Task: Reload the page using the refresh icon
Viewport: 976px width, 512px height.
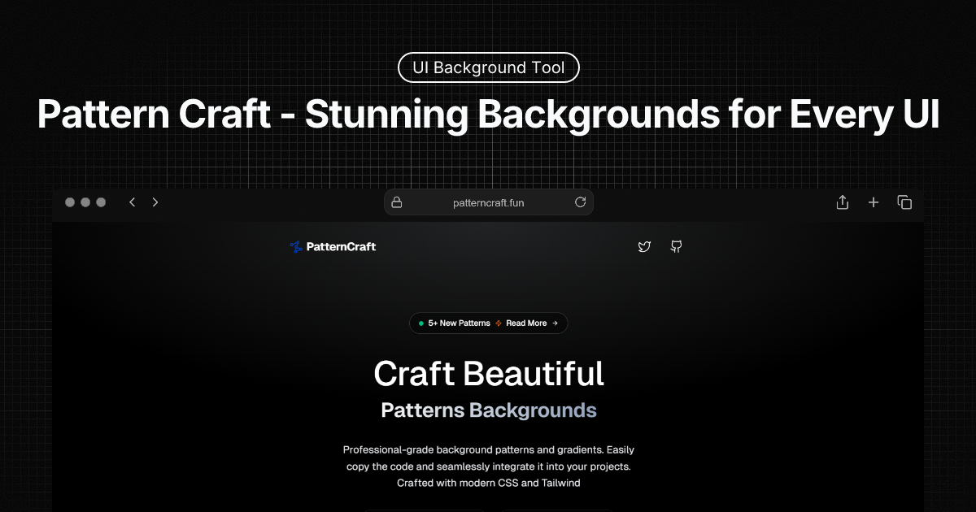Action: point(580,202)
